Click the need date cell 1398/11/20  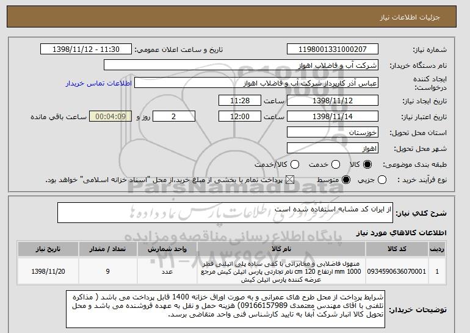pos(48,271)
